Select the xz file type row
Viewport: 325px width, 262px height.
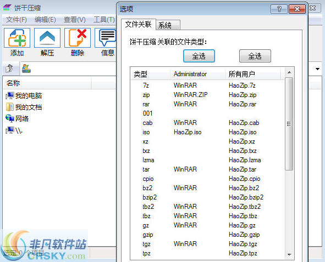[x=208, y=141]
